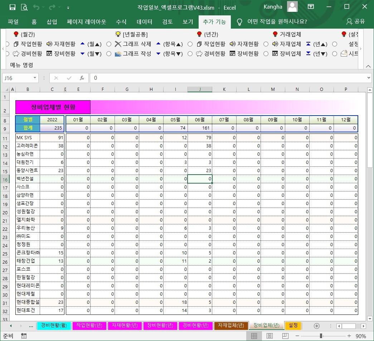Select the radio button before 자재업체
374x341 pixels.
266,44
